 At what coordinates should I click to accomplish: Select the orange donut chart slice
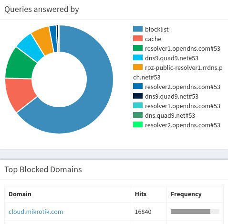coord(43,40)
